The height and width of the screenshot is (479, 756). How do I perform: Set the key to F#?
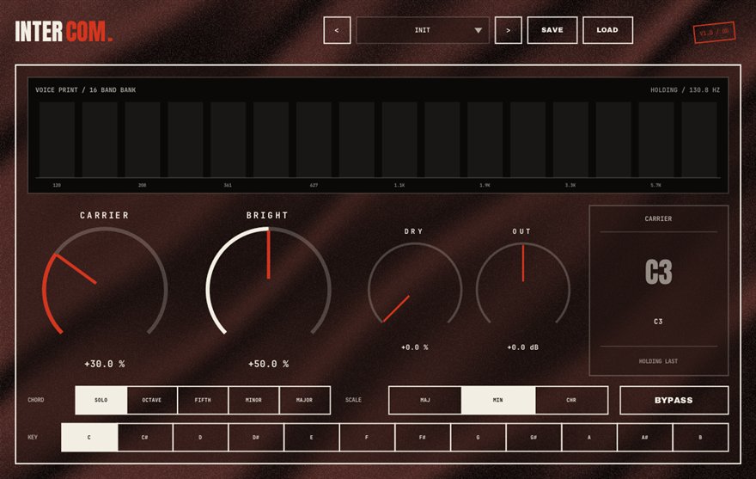pyautogui.click(x=423, y=438)
